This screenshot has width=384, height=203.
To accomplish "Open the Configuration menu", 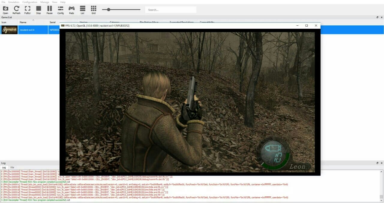I will pos(30,2).
